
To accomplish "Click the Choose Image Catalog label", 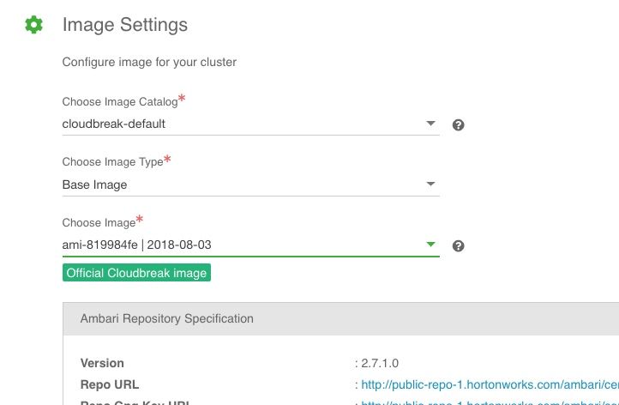I will click(x=120, y=102).
